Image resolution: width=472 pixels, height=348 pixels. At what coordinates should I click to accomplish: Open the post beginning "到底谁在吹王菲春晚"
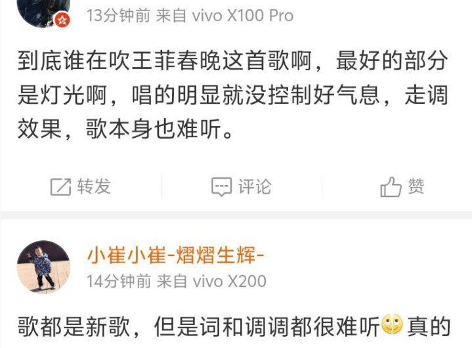(x=232, y=95)
